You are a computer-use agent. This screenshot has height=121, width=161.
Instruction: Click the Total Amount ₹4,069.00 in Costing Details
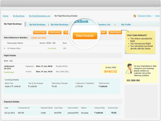(x=103, y=87)
